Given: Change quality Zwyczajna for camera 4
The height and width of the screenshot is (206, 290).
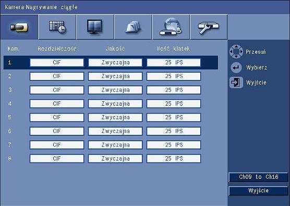Looking at the screenshot, I should pos(115,104).
